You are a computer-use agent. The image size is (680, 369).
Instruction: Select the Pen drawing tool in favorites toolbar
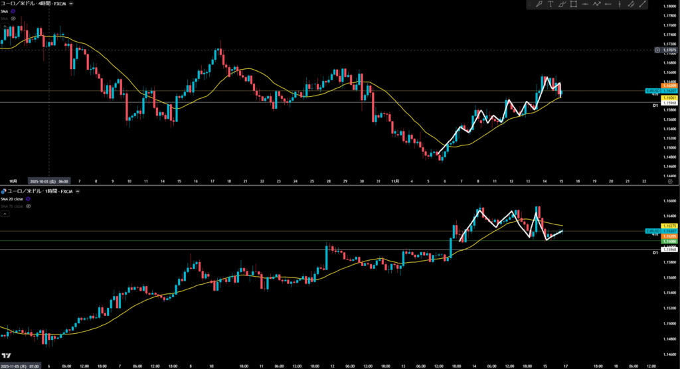click(539, 5)
